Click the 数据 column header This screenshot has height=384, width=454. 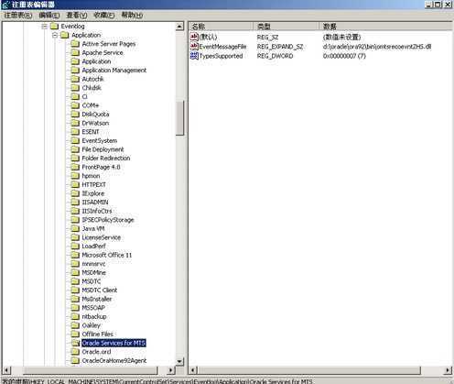[x=386, y=27]
